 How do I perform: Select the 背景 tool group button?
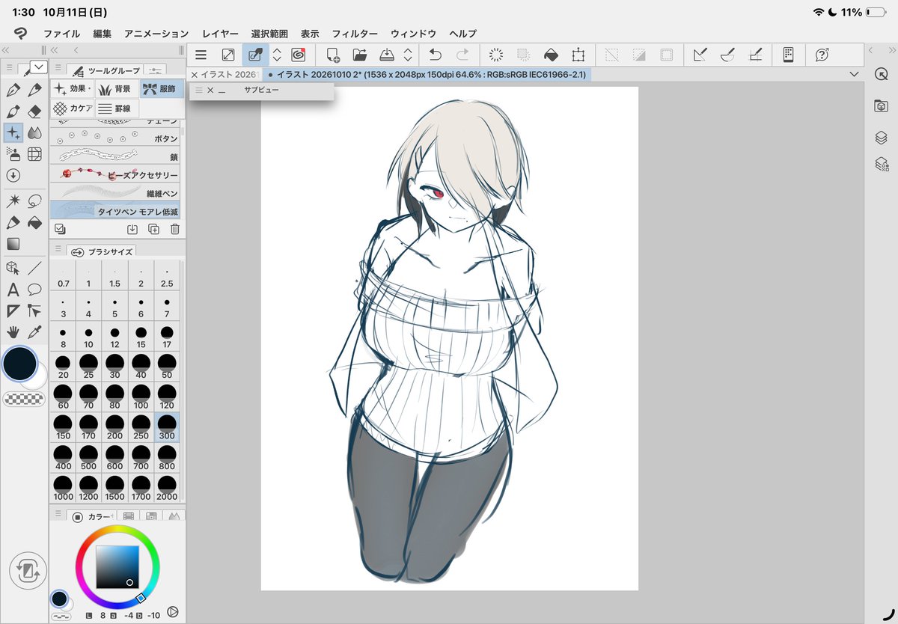pos(117,89)
